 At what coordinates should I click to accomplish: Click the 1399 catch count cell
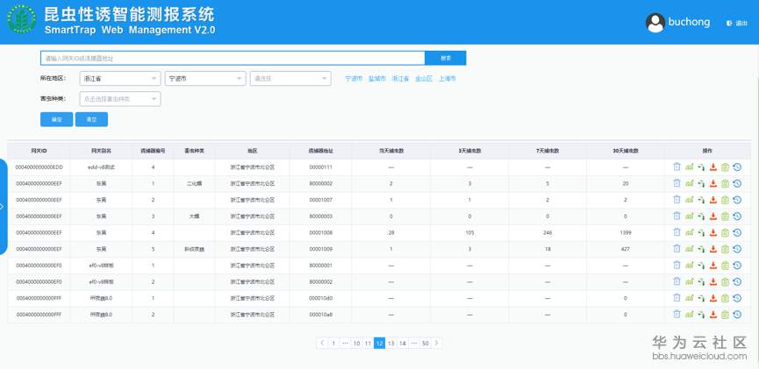pyautogui.click(x=626, y=232)
